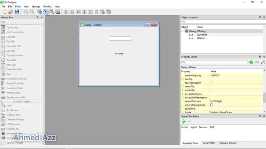Click the line edit on the Dialog form
The height and width of the screenshot is (149, 266).
click(x=120, y=38)
